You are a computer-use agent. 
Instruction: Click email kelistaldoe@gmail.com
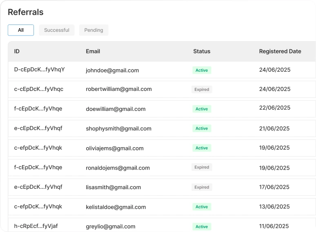(x=116, y=207)
